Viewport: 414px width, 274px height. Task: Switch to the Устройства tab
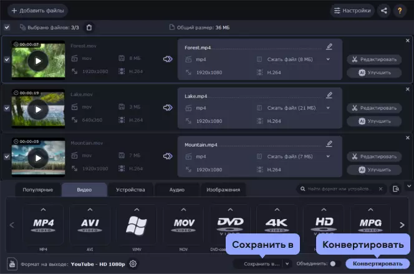click(x=130, y=190)
